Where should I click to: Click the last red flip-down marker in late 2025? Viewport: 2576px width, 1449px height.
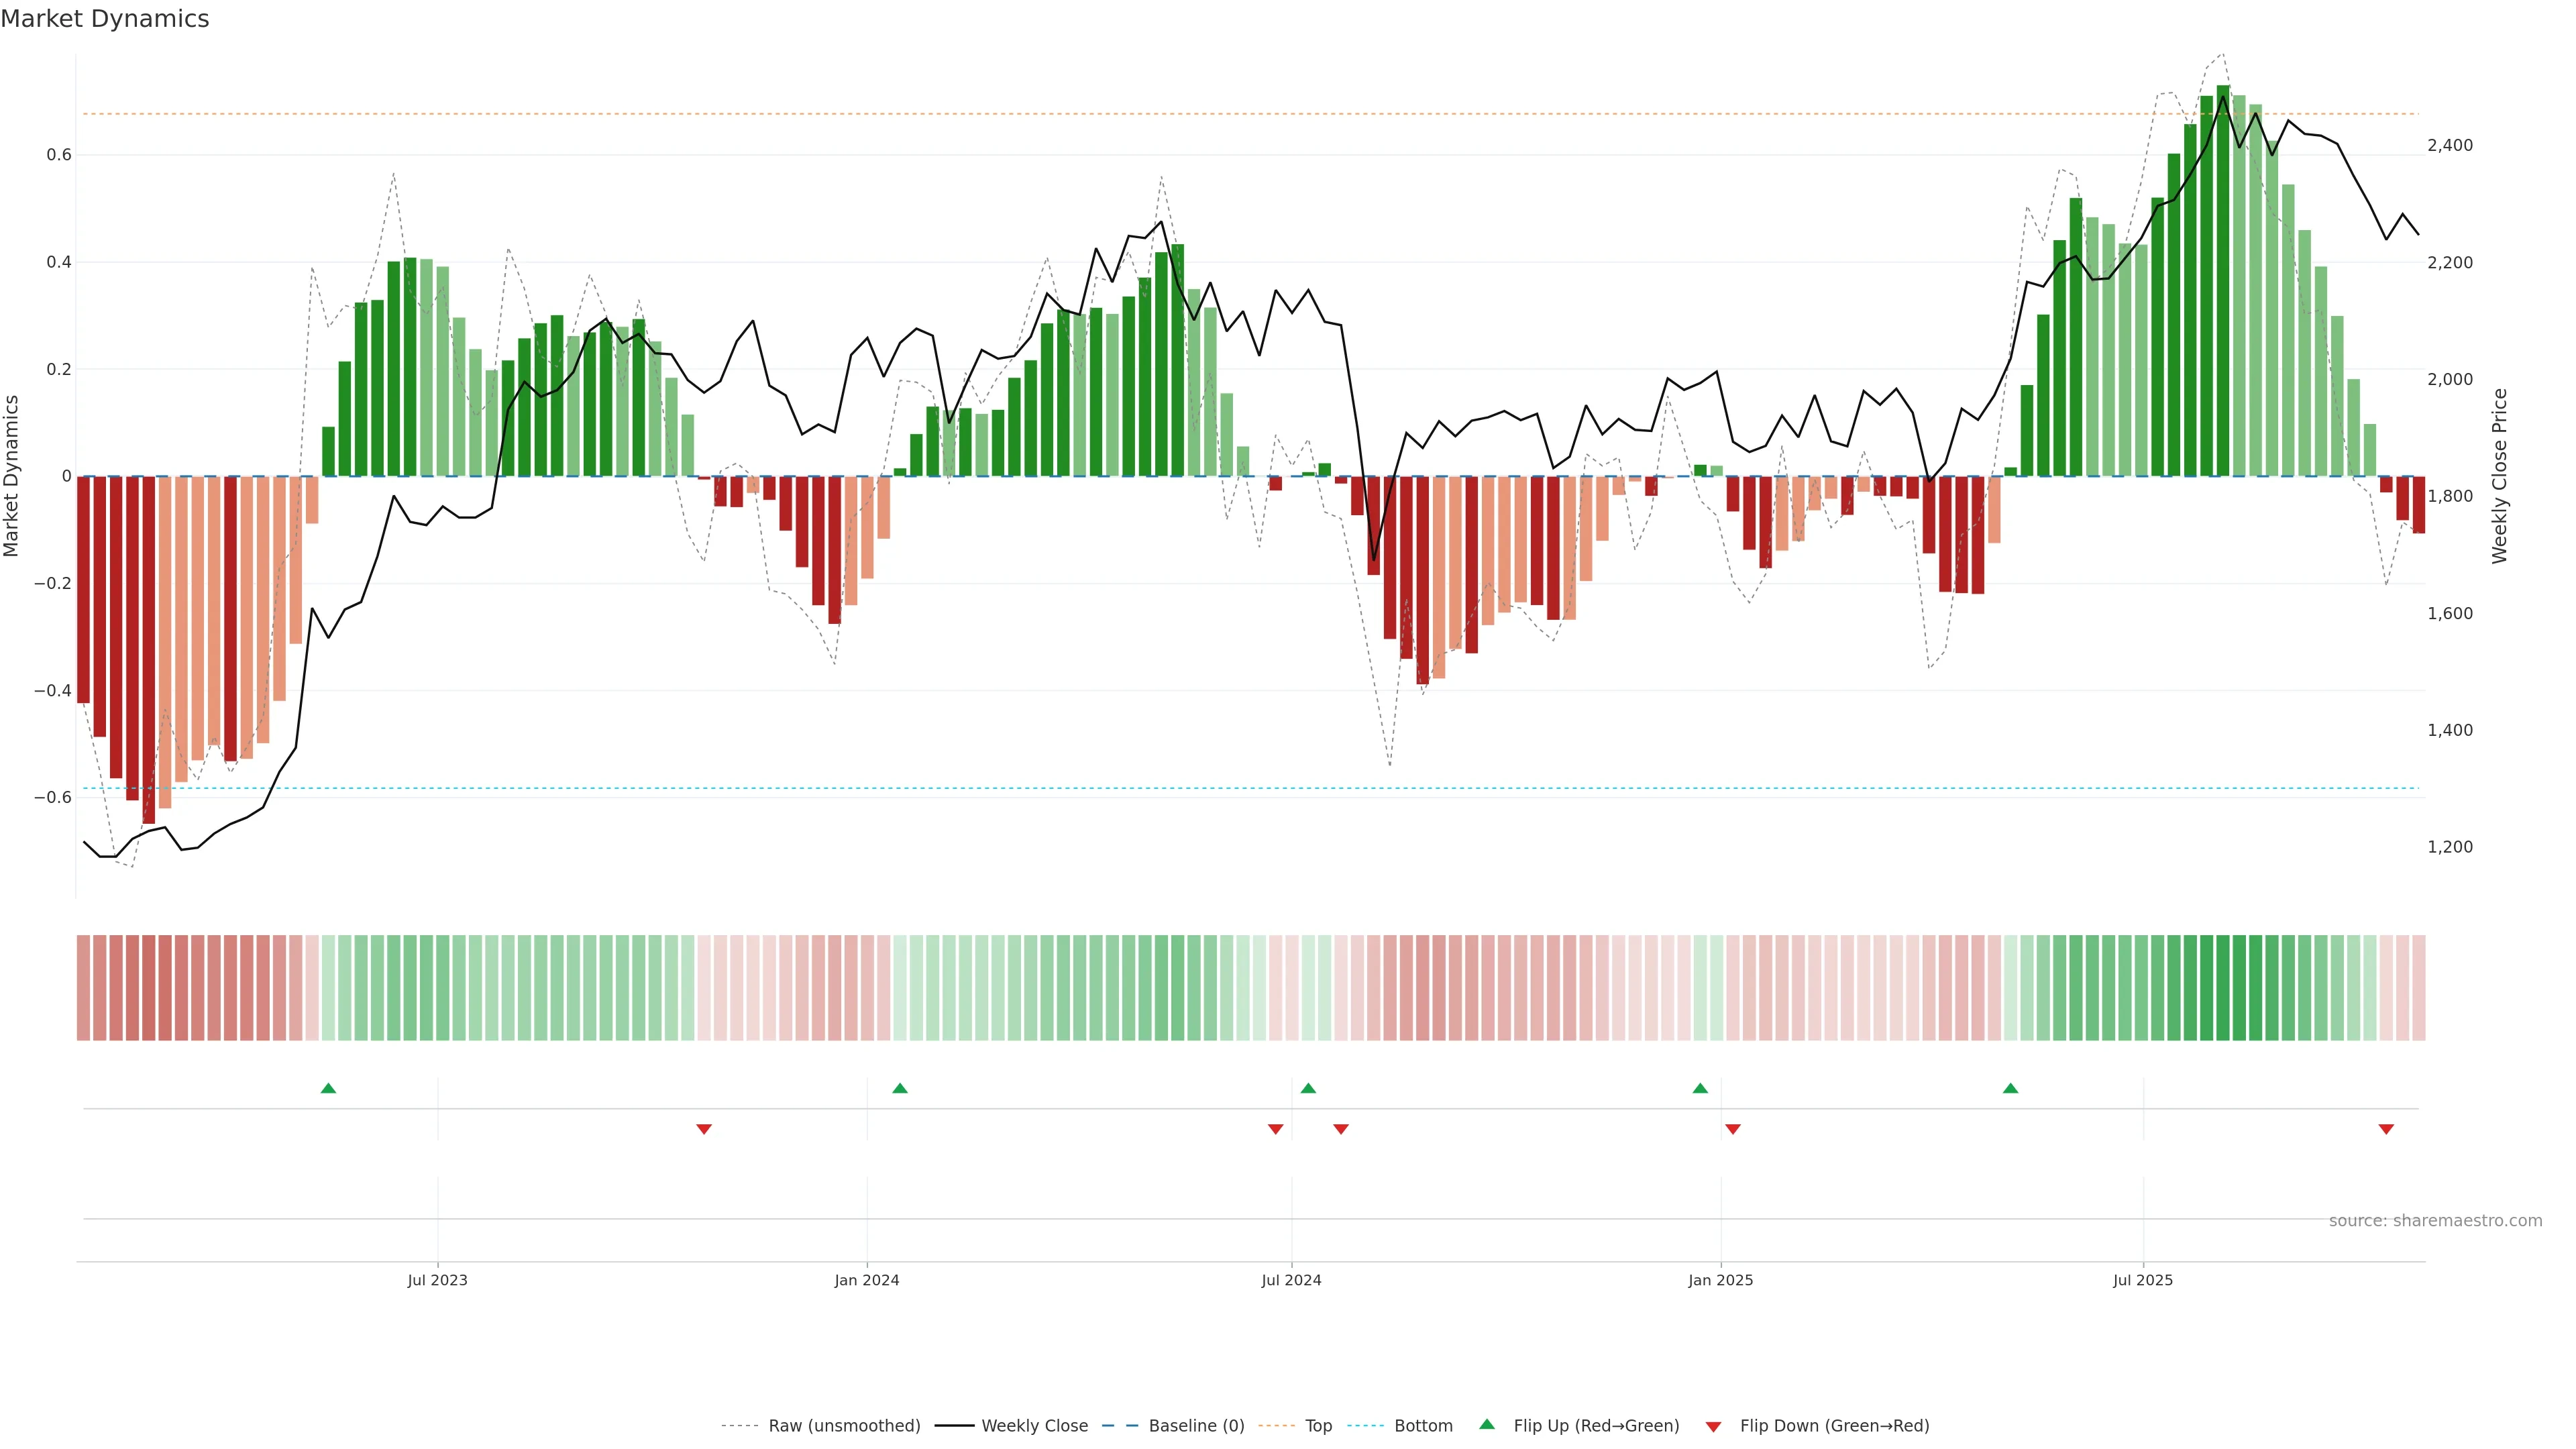[x=2386, y=1129]
